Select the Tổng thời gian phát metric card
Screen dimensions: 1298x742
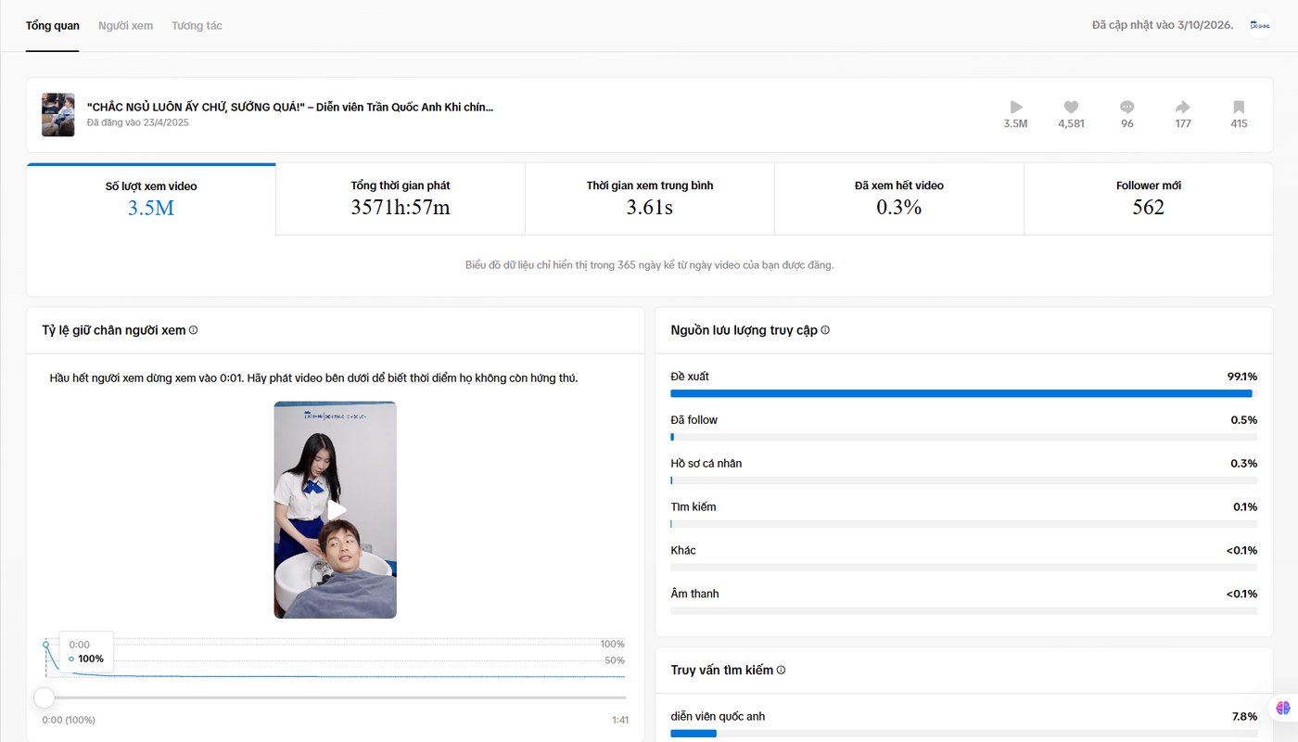[401, 199]
